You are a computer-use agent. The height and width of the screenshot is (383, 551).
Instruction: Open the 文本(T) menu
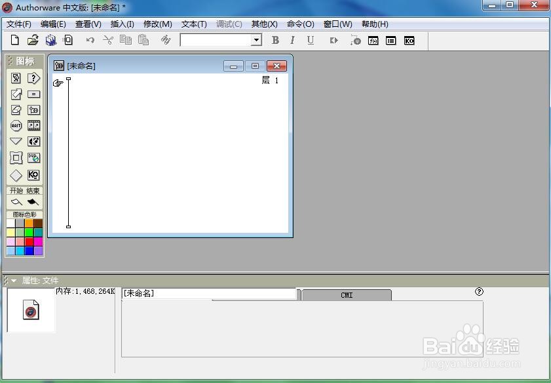tap(194, 24)
